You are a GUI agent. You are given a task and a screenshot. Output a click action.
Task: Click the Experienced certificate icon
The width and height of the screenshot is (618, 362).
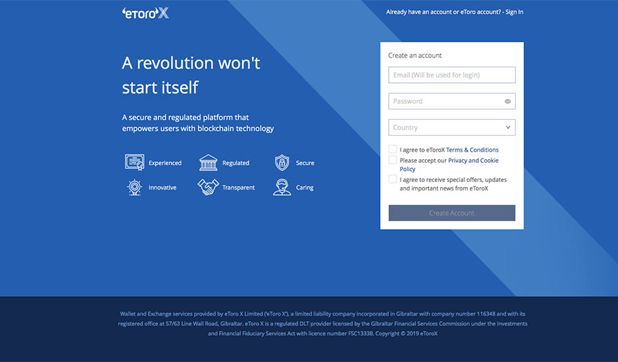[135, 163]
